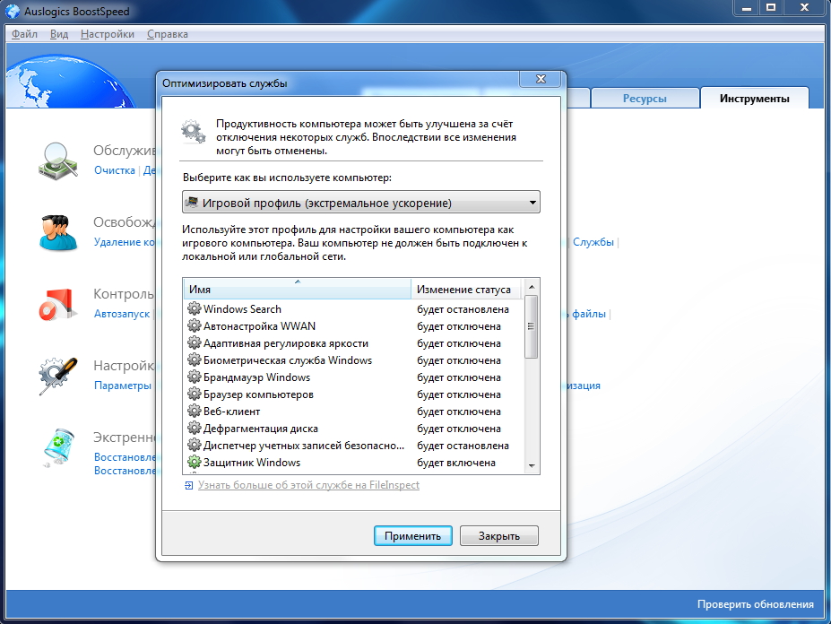Click the recycle bin recovery icon
Viewport: 831px width, 624px height.
58,448
